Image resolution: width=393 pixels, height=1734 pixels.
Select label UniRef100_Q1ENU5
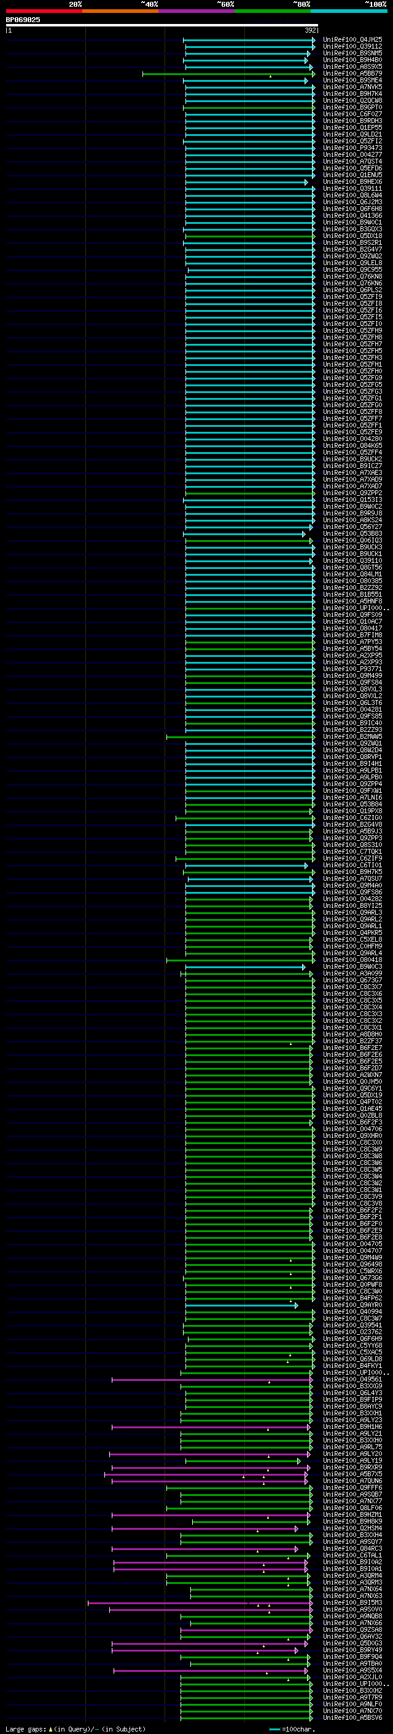coord(352,175)
